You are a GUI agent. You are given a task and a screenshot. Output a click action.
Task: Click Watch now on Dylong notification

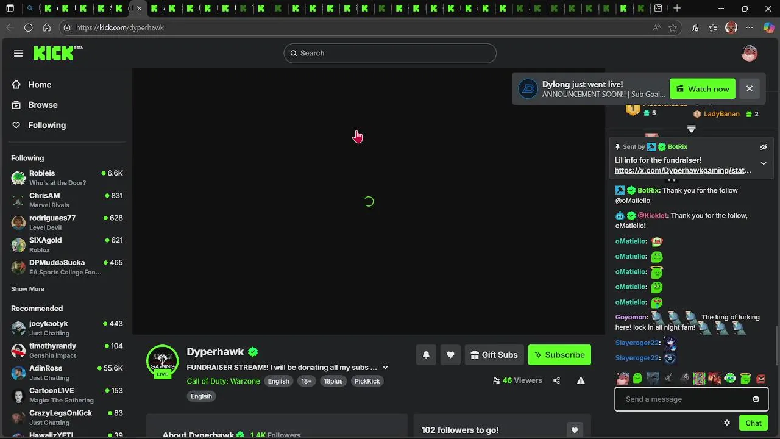pyautogui.click(x=702, y=89)
